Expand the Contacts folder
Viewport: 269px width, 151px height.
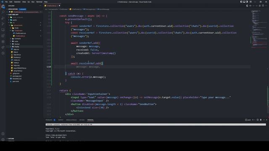click(x=18, y=39)
